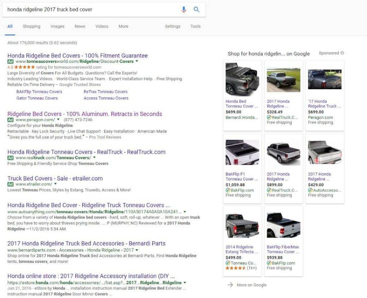
Task: Click the Sponsored info icon
Action: (x=342, y=53)
